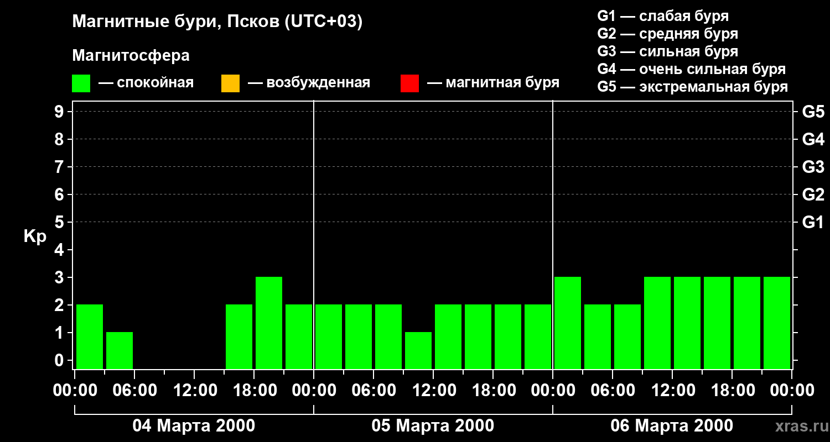Click the red "магнитная буря" legend swatch
Viewport: 830px width, 442px height.
409,83
